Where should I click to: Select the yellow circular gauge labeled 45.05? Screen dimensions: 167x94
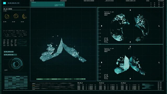coord(7,16)
